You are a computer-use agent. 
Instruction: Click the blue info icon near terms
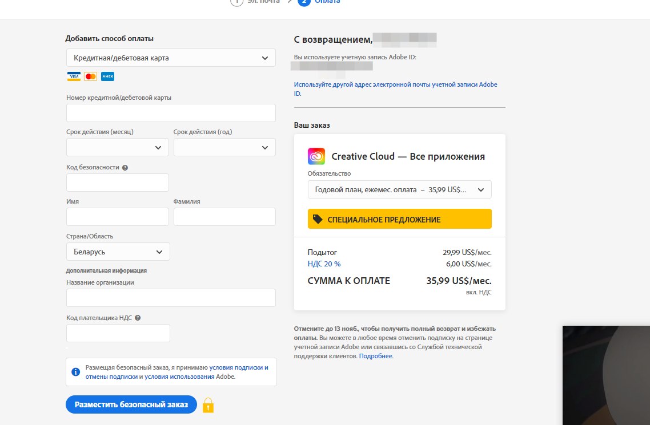(75, 371)
